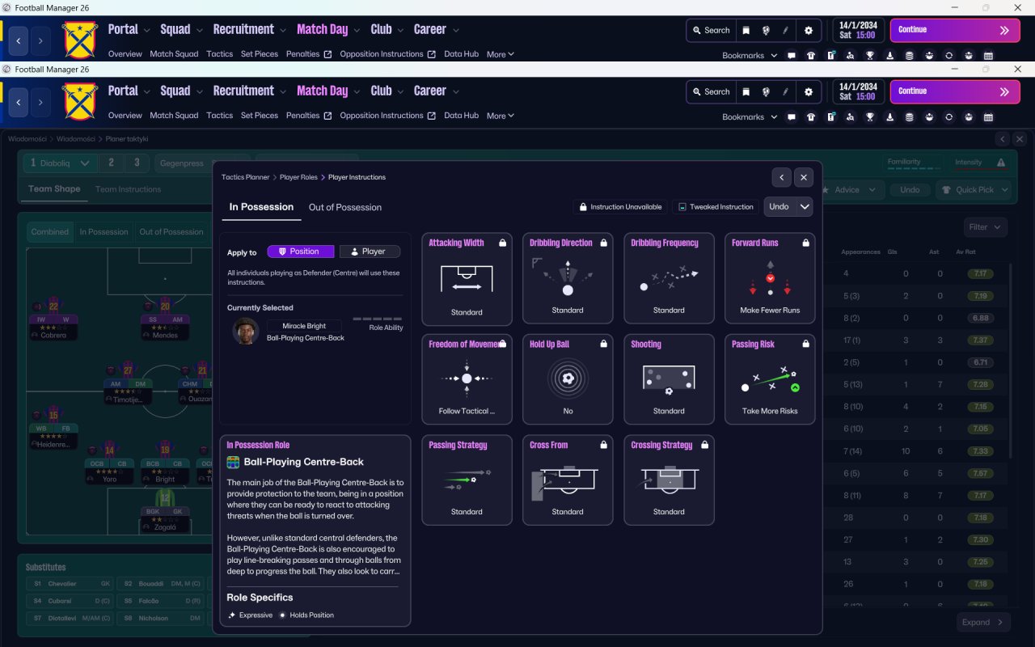The image size is (1035, 647).
Task: Open the exclamation notification icon in front window
Action: [x=830, y=116]
